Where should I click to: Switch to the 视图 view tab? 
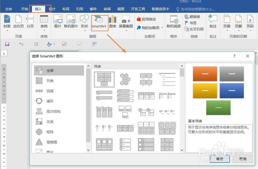(121, 9)
